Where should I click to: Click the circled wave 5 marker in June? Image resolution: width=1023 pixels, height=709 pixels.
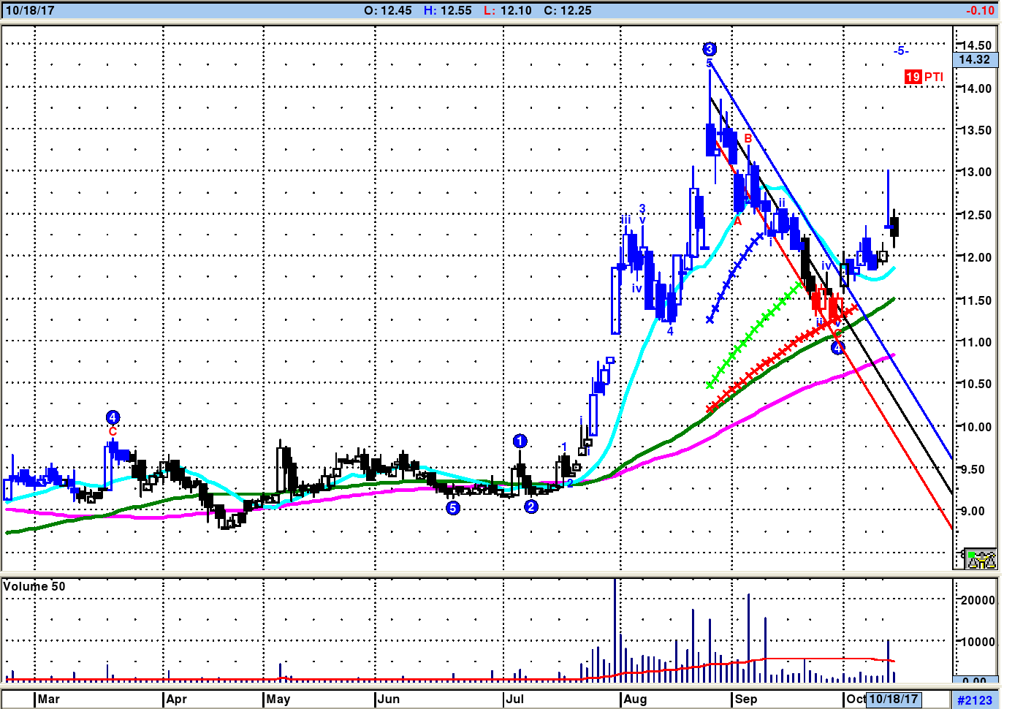[x=453, y=507]
